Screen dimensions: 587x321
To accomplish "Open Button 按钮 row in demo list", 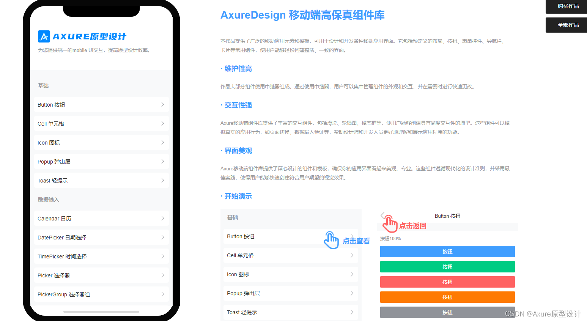I will click(291, 236).
